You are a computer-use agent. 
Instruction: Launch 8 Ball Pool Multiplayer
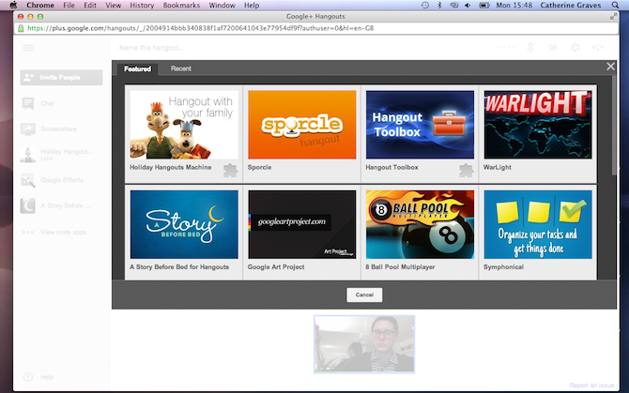pyautogui.click(x=420, y=224)
